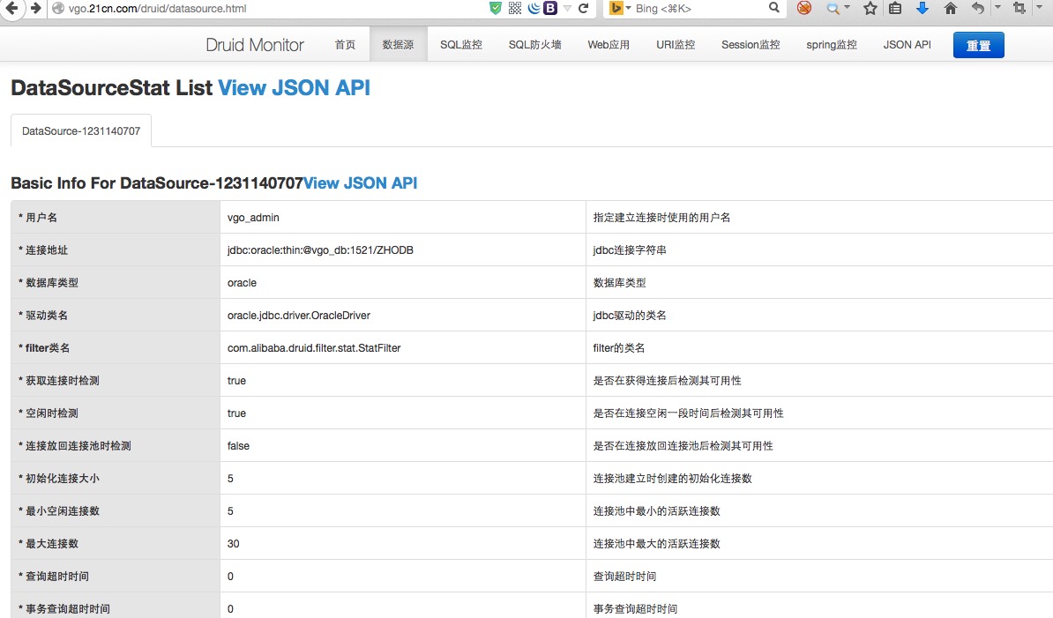Click the green shield icon in address bar

(x=496, y=8)
